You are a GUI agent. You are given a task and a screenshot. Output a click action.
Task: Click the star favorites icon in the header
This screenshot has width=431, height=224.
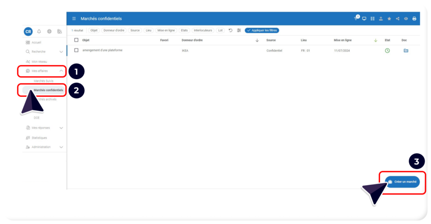pyautogui.click(x=389, y=19)
